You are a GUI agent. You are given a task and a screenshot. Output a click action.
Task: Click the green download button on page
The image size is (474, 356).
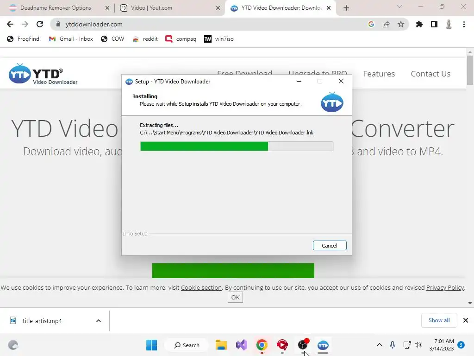pyautogui.click(x=233, y=271)
